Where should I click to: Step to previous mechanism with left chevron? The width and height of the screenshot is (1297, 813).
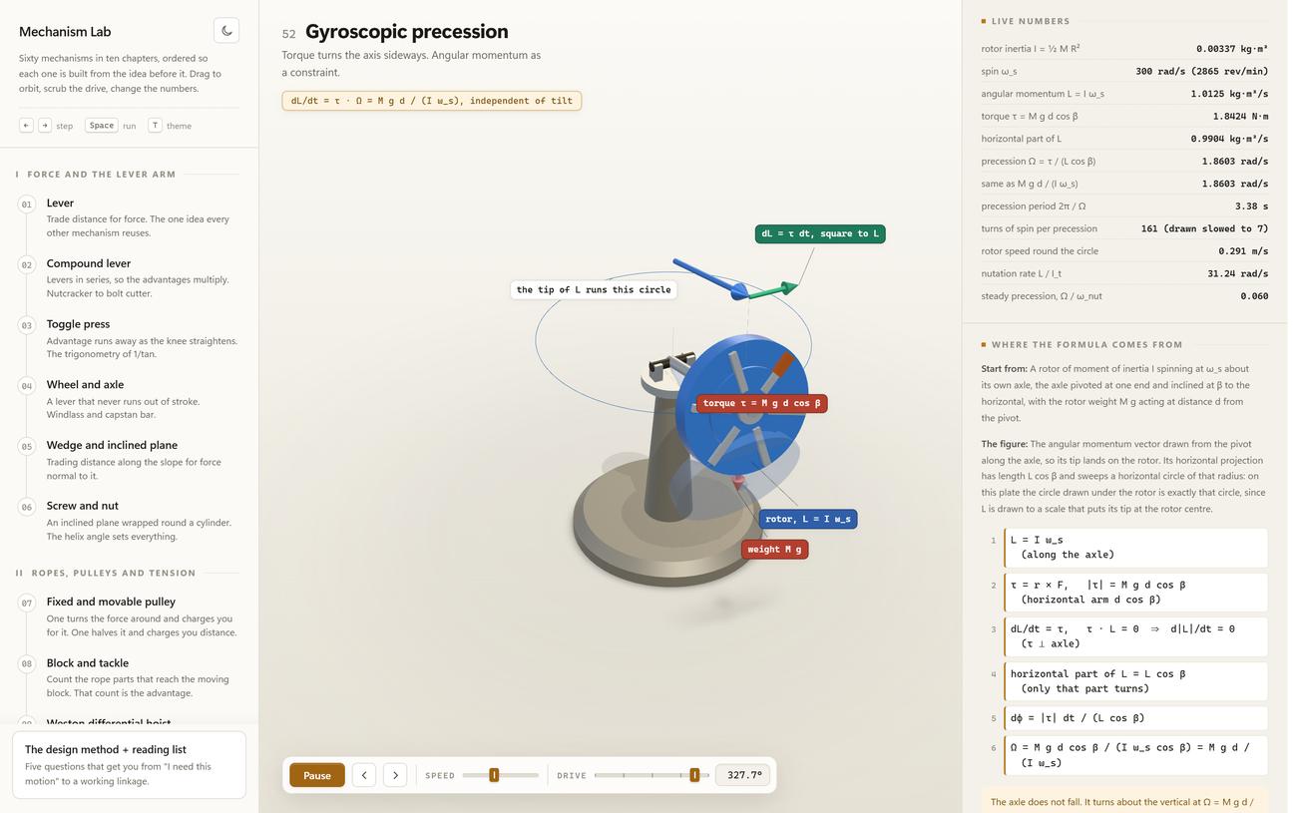pyautogui.click(x=364, y=775)
